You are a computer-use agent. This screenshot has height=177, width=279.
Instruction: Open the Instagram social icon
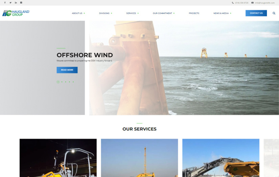coord(21,3)
